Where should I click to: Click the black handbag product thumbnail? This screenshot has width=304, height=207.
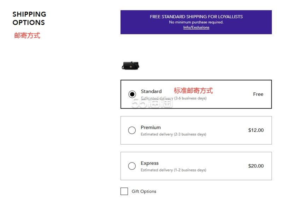point(130,66)
